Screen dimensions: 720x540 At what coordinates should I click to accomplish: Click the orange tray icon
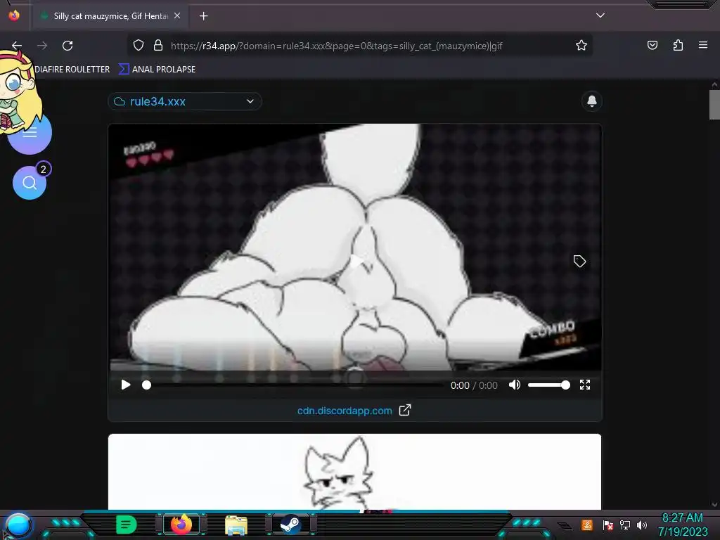coord(587,525)
